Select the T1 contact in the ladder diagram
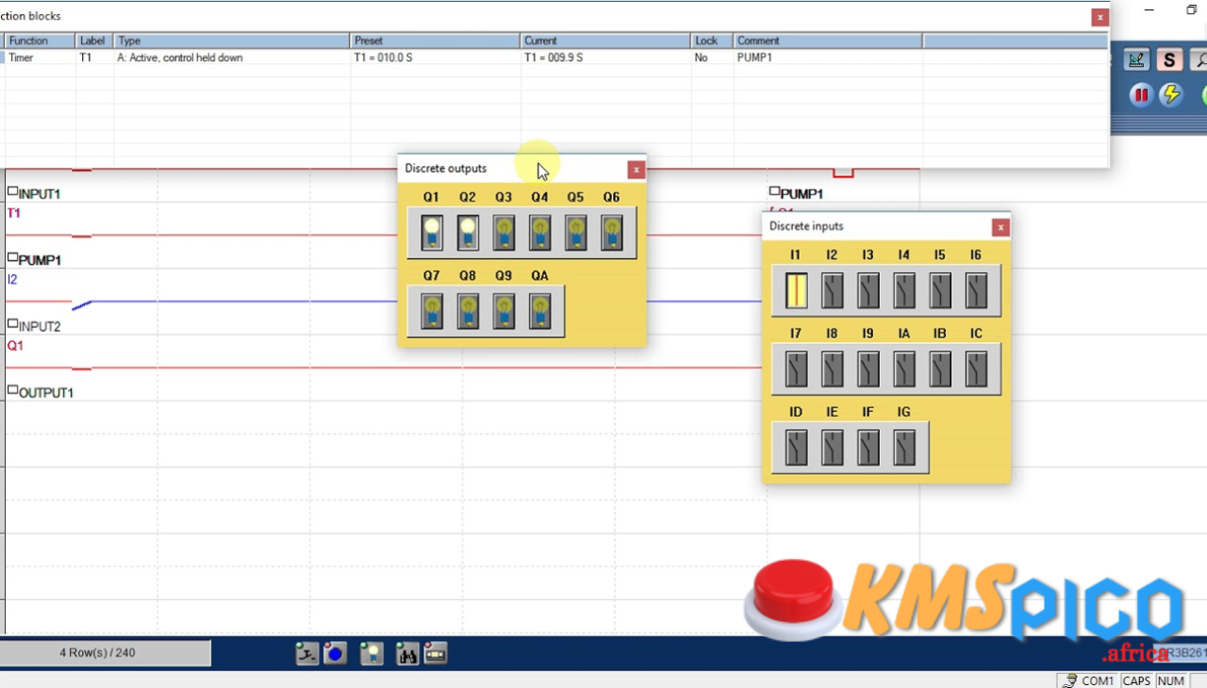Screen dimensions: 1207x688 [14, 214]
